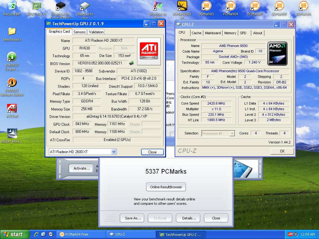Click the AMD Phenom logo in CPU-Z
Screen dimensions: 319x239
point(277,54)
